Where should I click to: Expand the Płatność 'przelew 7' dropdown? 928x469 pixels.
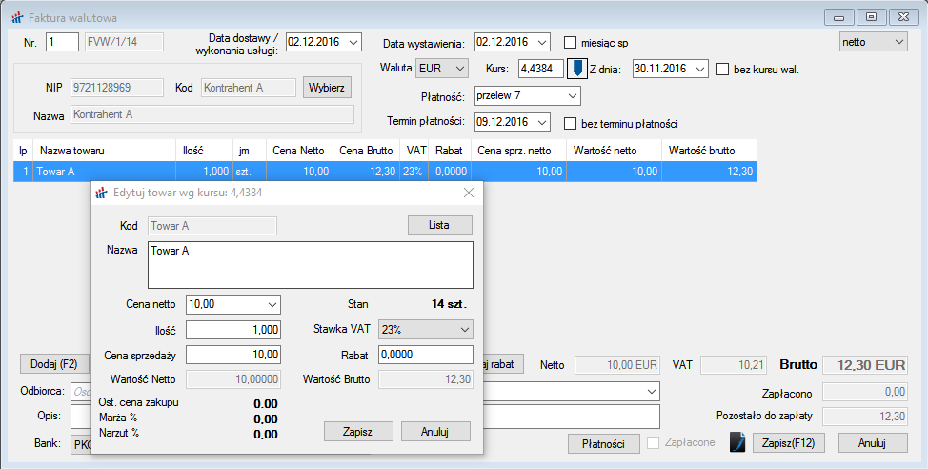[571, 96]
